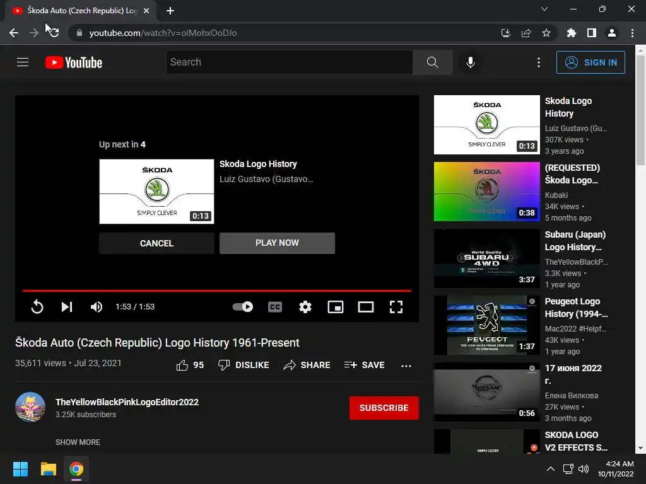Open TheYellowBlackPinkLogoEditor2022 channel name link
The height and width of the screenshot is (484, 646).
127,402
